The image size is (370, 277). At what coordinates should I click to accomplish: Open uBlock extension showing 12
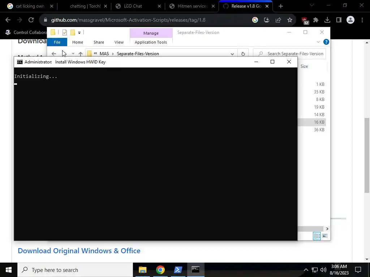[x=305, y=21]
